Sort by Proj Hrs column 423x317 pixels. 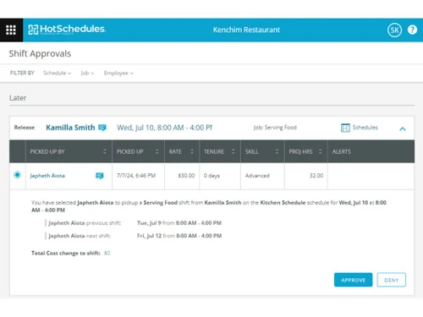coord(320,151)
